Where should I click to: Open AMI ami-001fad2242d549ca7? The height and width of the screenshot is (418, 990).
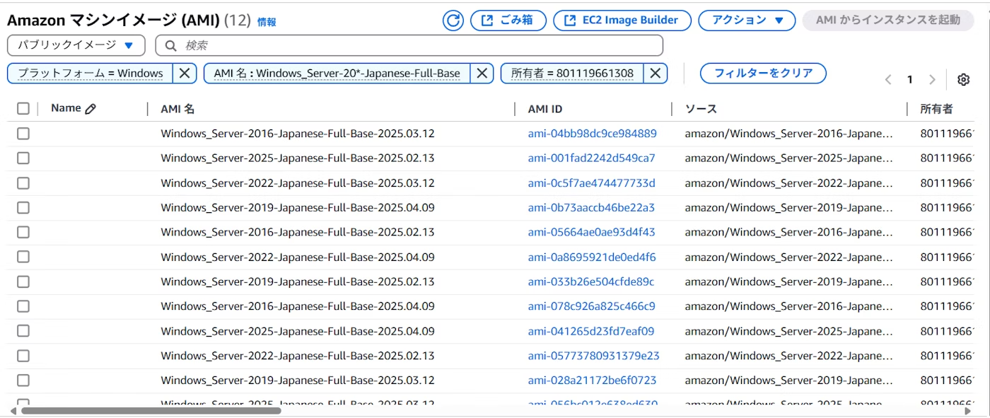(x=591, y=158)
